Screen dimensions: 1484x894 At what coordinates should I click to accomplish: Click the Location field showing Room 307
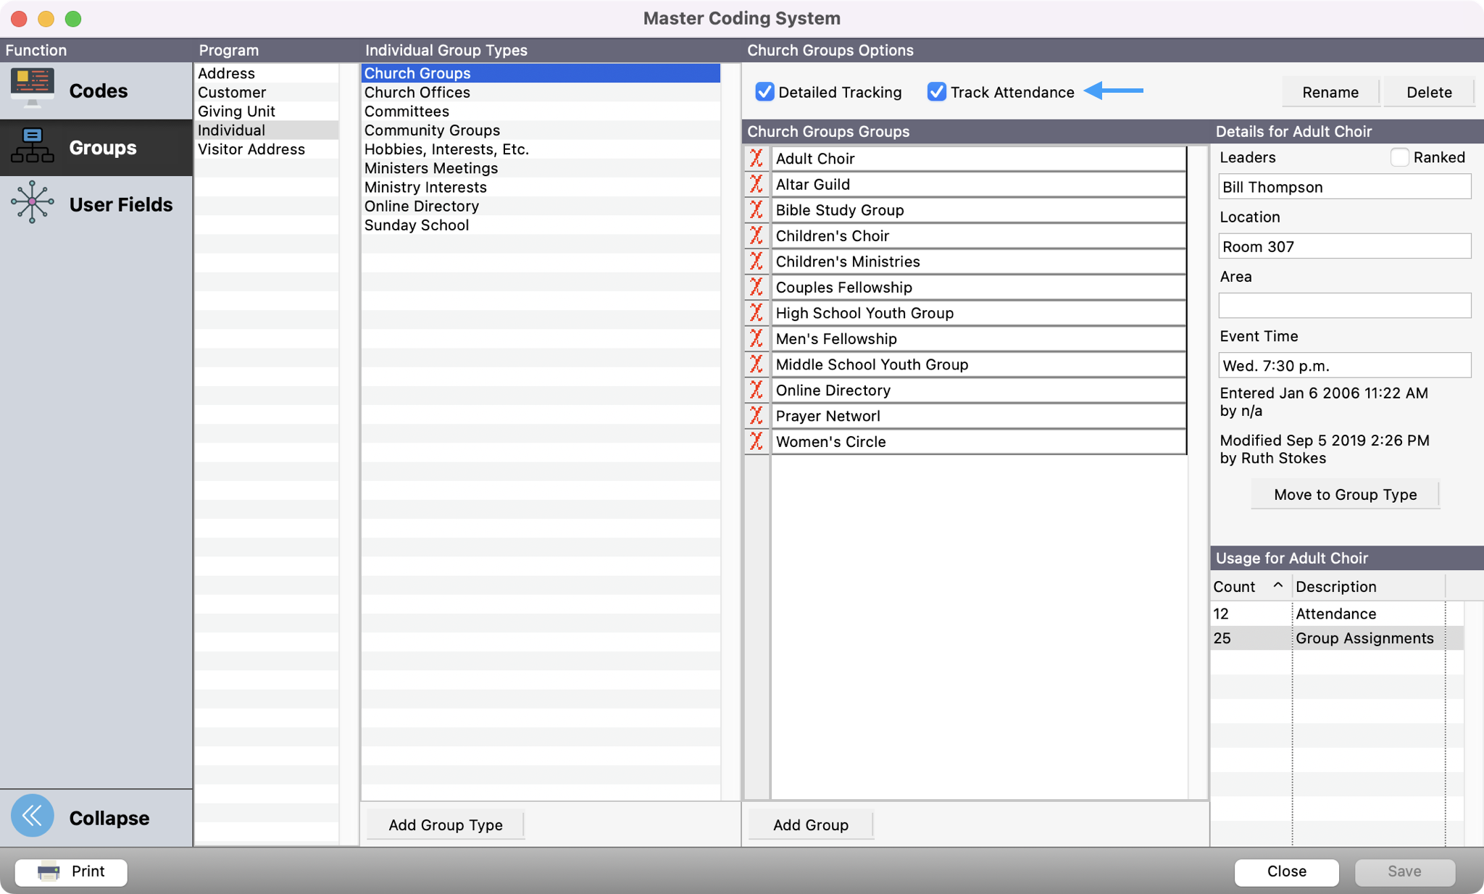tap(1343, 246)
